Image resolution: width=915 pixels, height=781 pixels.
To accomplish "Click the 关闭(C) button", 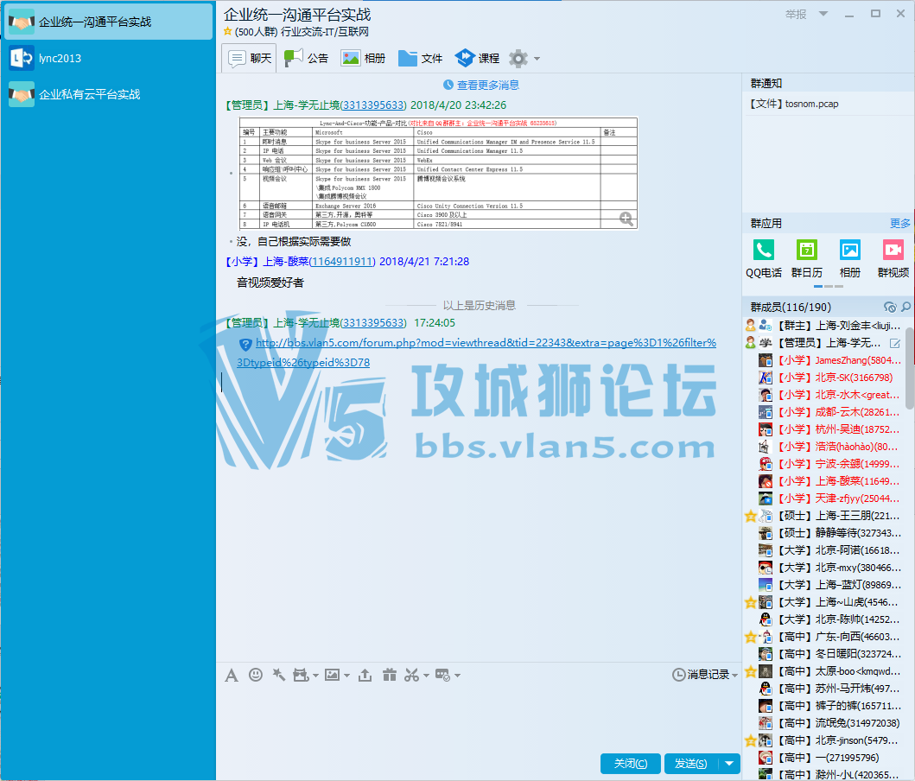I will (631, 764).
